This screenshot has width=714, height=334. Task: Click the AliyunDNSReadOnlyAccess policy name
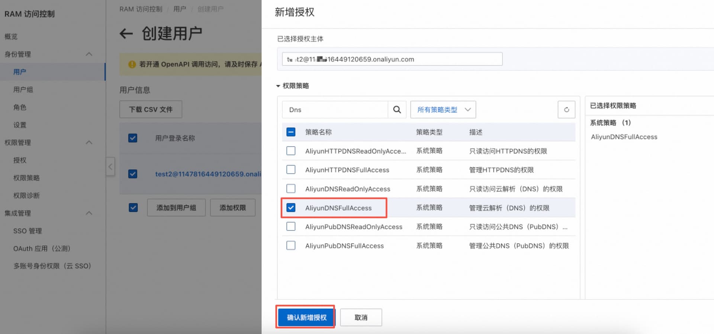click(x=348, y=189)
